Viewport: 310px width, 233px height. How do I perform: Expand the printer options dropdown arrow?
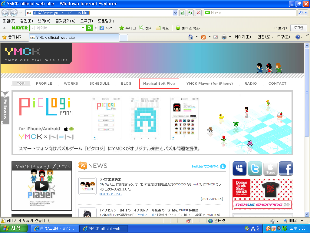230,37
